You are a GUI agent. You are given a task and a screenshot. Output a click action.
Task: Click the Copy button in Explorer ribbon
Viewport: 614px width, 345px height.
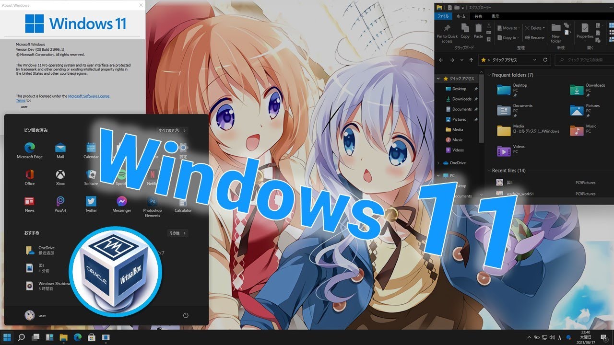[465, 31]
